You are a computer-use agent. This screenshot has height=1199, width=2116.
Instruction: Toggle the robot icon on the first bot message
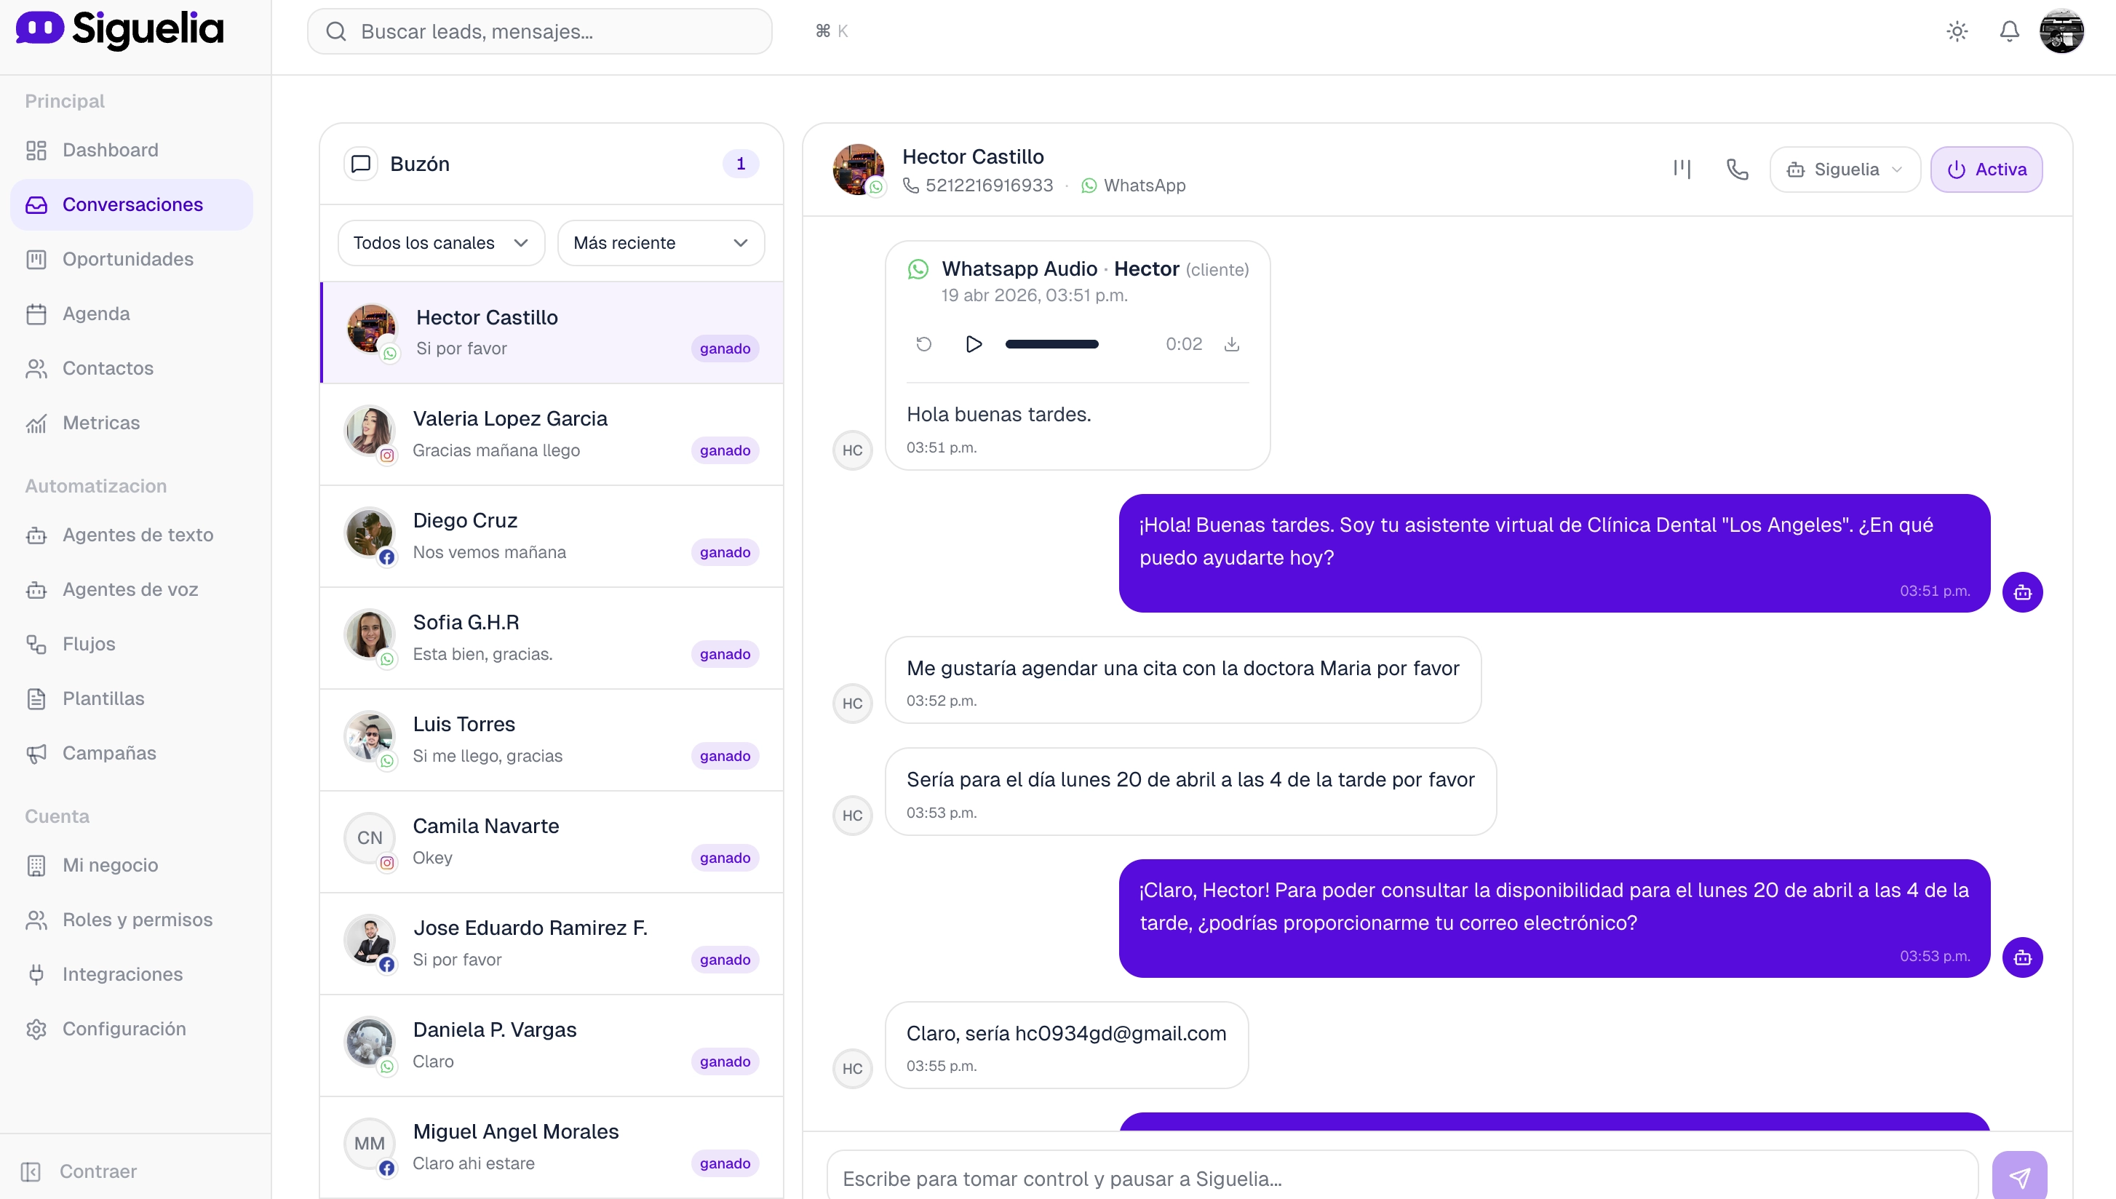pos(2024,592)
